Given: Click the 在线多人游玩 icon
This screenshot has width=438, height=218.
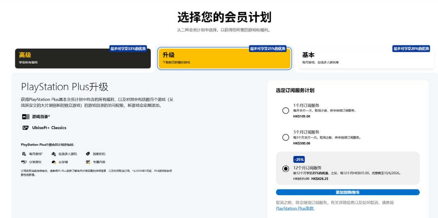Looking at the screenshot, I should point(54,154).
